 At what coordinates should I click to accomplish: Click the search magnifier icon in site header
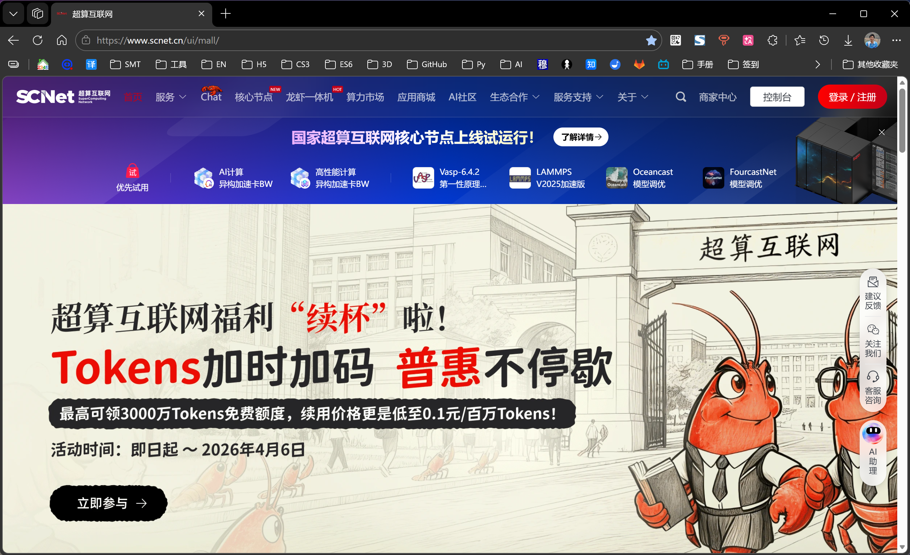(x=680, y=97)
